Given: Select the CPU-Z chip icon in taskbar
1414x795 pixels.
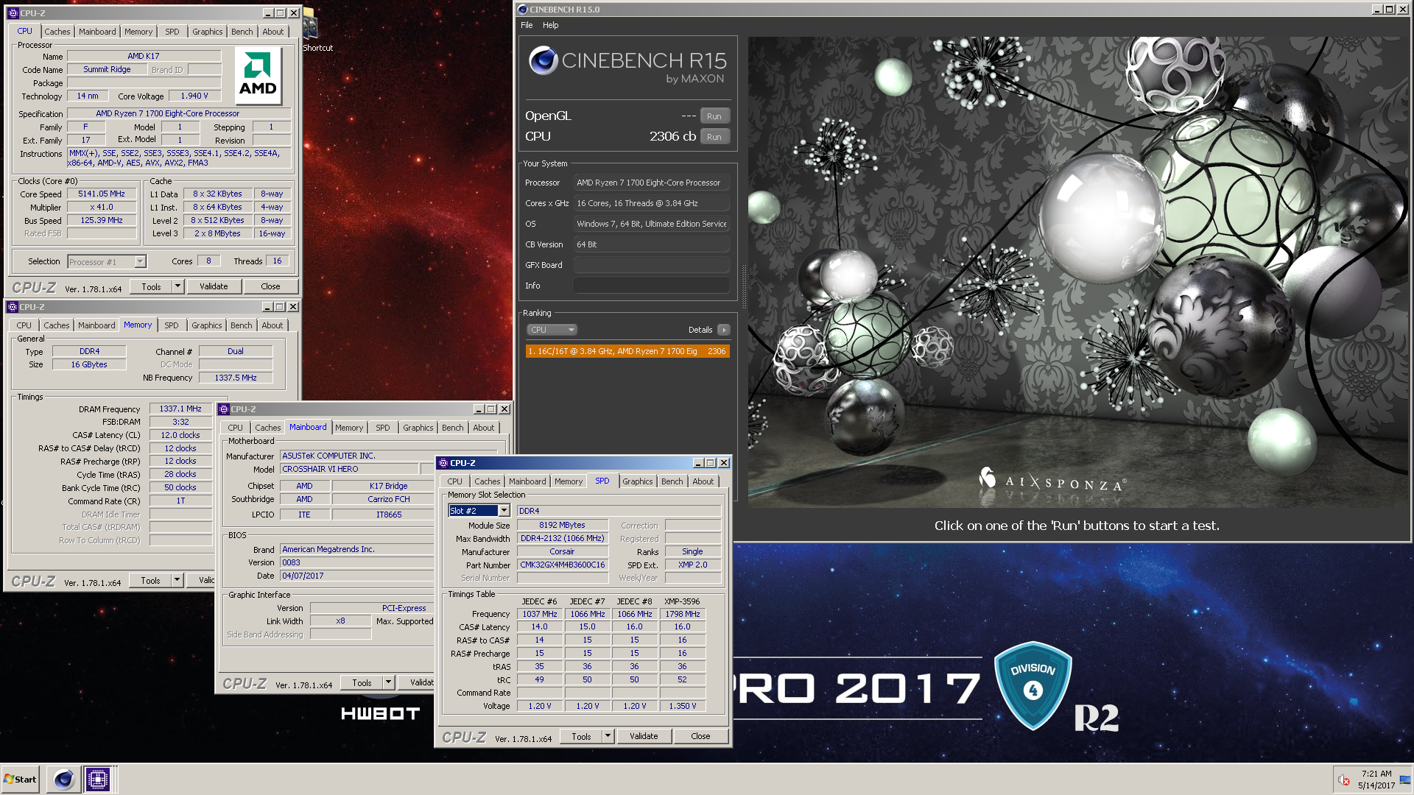Looking at the screenshot, I should coord(97,779).
